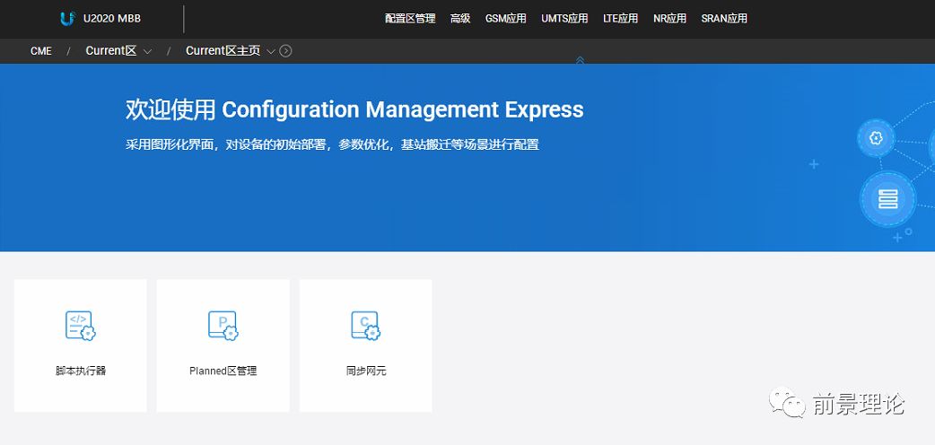
Task: Open the GSM应用 menu
Action: (506, 19)
